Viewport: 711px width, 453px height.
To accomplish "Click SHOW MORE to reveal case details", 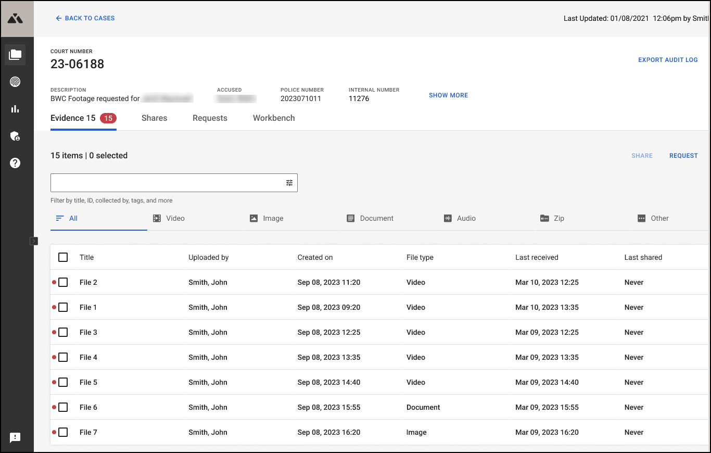I will coord(448,95).
